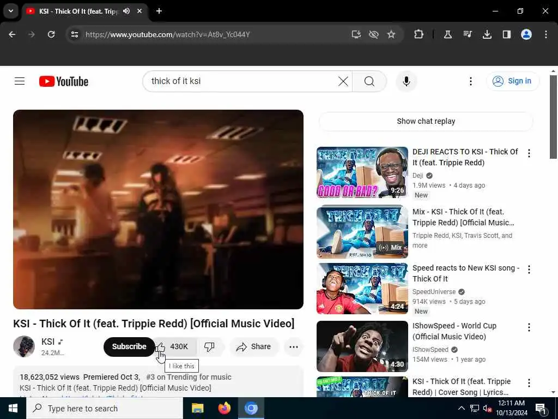Clear the search box with X
Screen dimensions: 558x419
tap(343, 81)
